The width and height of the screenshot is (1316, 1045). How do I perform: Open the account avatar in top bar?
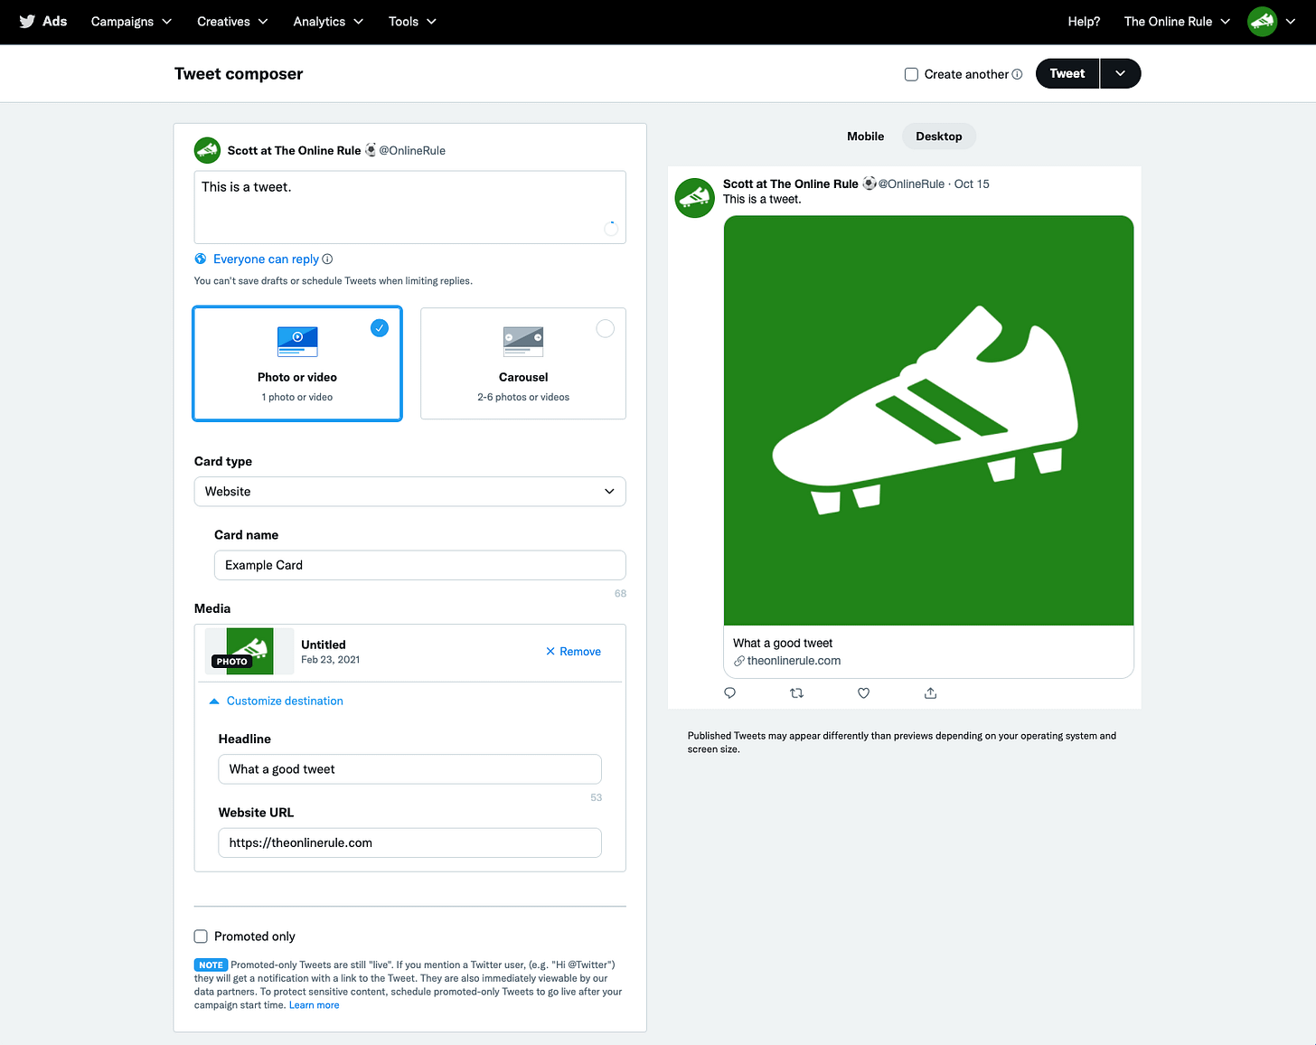coord(1262,22)
